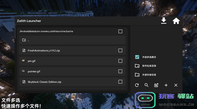Tick the select-all checkbox beside cache path
Screen dimensions: 197x109
120,31
